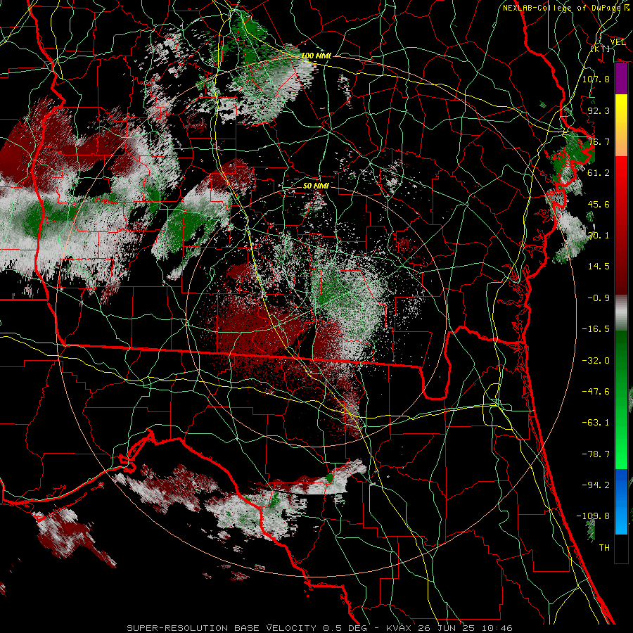This screenshot has height=633, width=633.
Task: Click the KT units label
Action: pos(601,49)
